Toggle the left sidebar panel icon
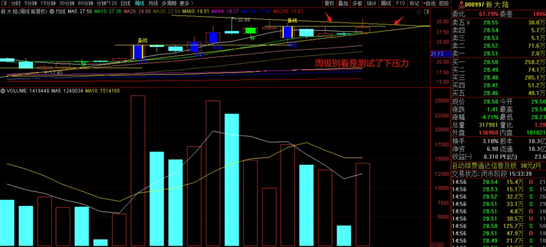Image resolution: width=546 pixels, height=247 pixels. (x=4, y=4)
